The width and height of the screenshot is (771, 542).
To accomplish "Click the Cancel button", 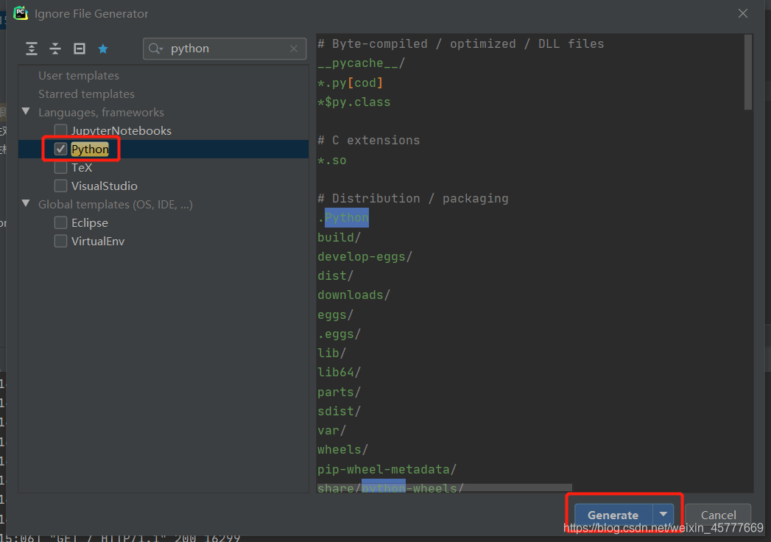I will (718, 515).
